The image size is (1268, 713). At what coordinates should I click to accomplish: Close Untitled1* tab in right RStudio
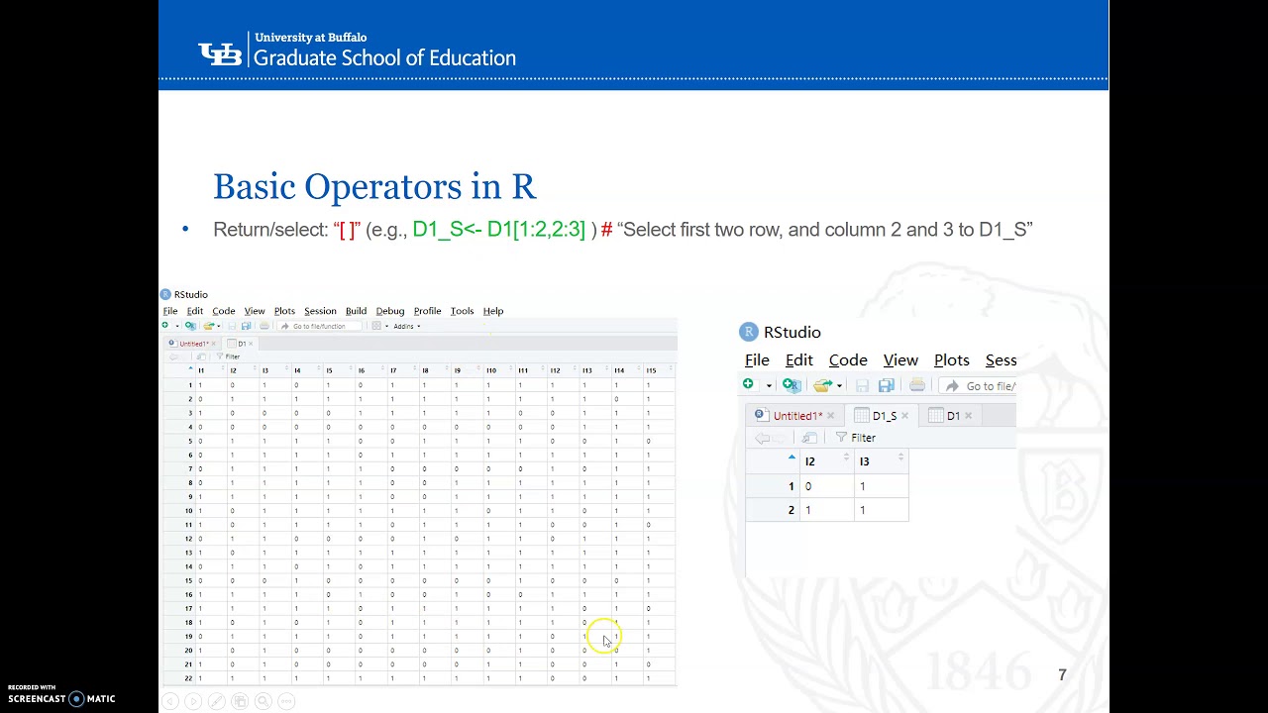point(830,416)
